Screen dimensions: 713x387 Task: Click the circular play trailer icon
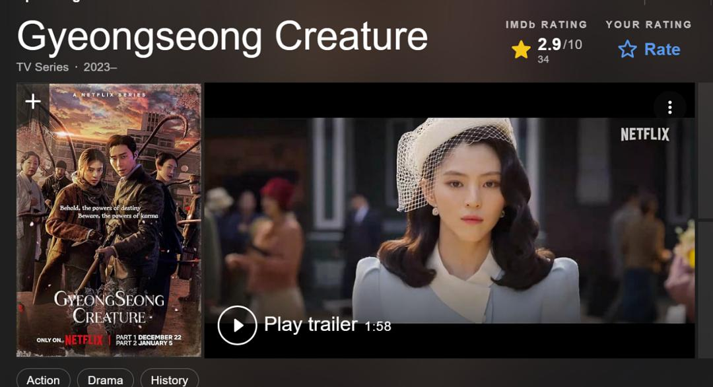(x=237, y=325)
